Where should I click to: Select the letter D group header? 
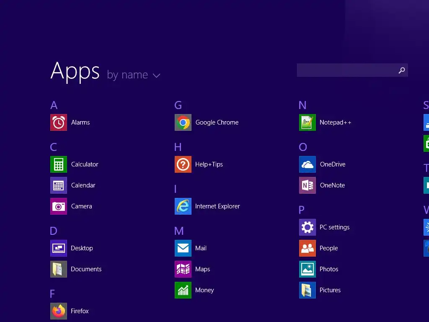click(54, 231)
